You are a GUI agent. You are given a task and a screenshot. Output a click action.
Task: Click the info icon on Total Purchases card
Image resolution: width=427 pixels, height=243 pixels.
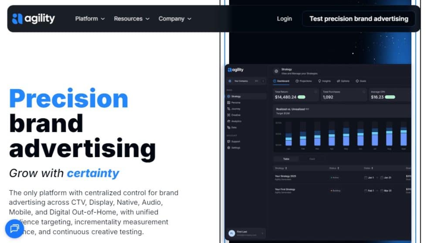click(x=363, y=92)
